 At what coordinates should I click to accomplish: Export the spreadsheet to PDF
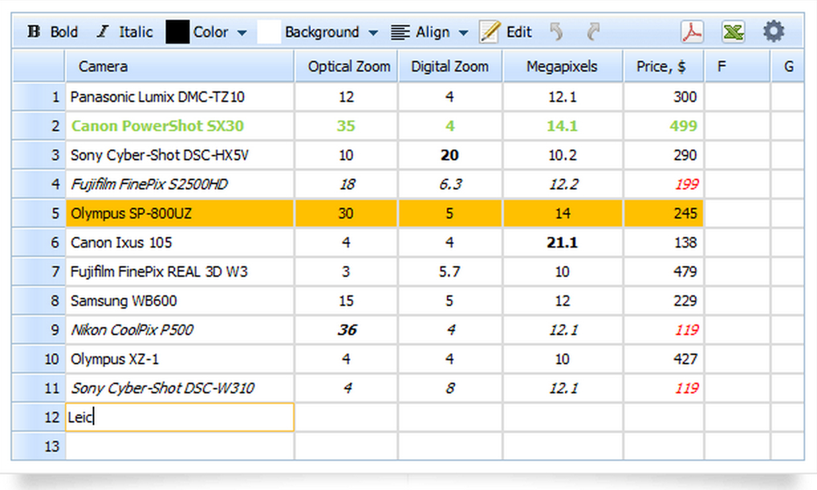692,32
